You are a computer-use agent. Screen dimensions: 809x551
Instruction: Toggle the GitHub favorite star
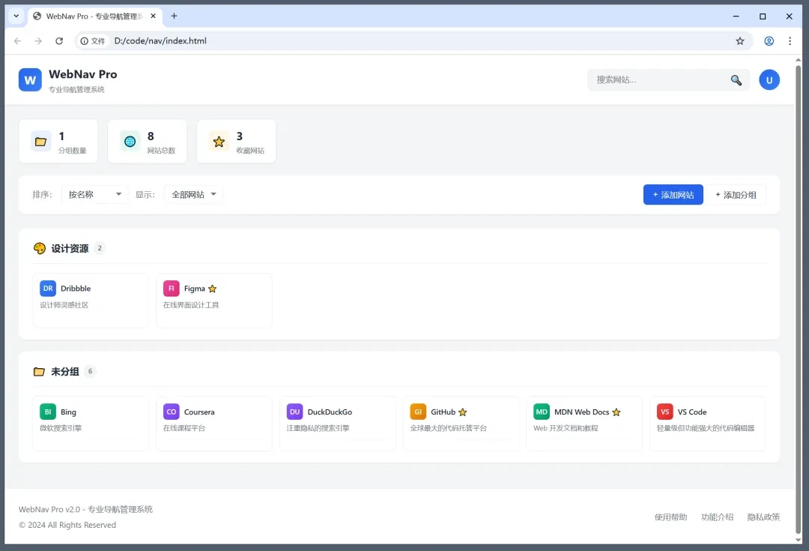coord(462,412)
